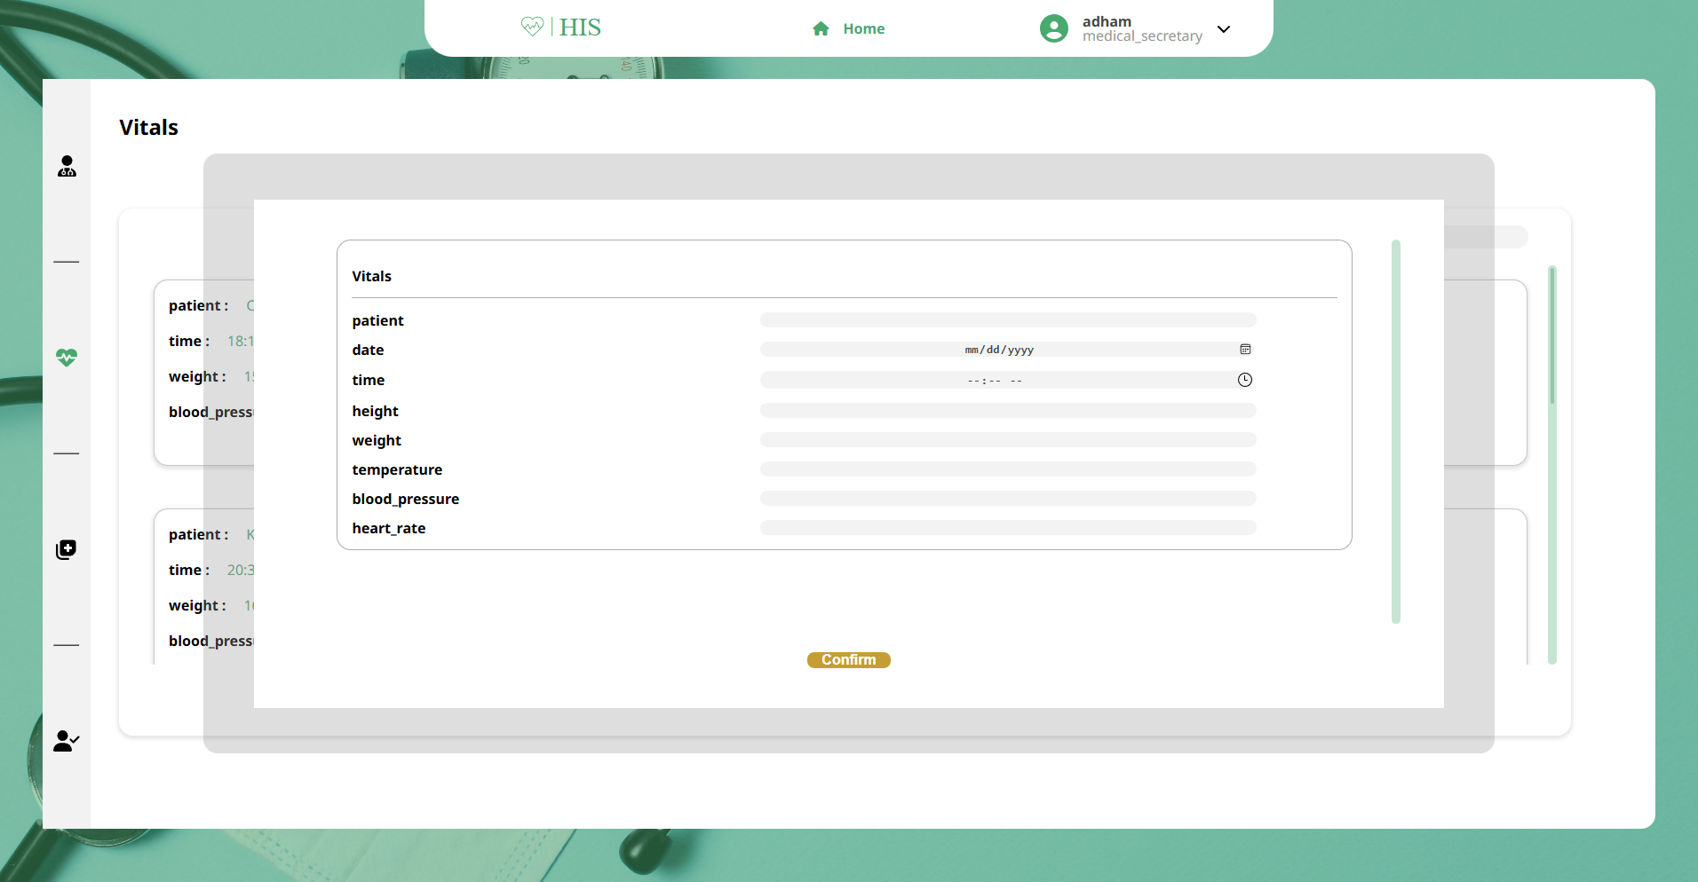Select the Home menu item
Image resolution: width=1698 pixels, height=882 pixels.
point(862,28)
